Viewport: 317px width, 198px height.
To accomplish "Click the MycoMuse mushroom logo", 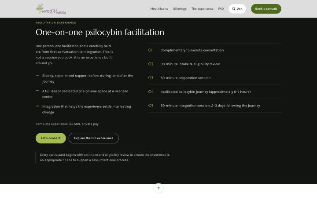I will click(51, 9).
